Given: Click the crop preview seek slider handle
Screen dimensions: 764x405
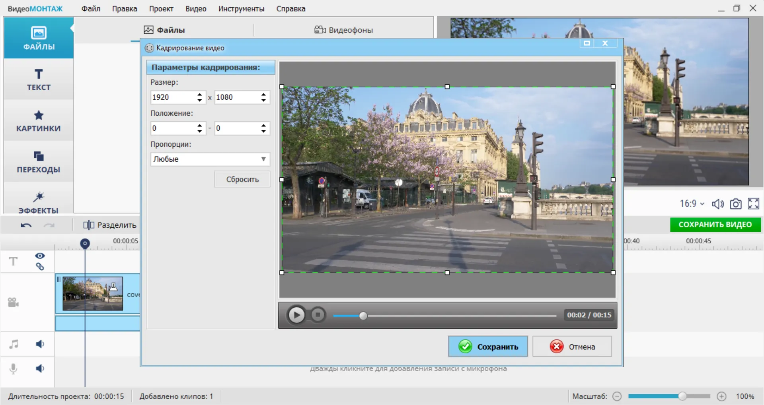Looking at the screenshot, I should (363, 316).
